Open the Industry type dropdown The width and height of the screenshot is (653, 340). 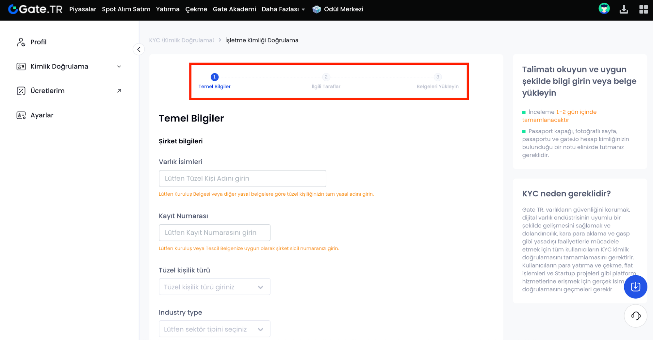(x=214, y=329)
